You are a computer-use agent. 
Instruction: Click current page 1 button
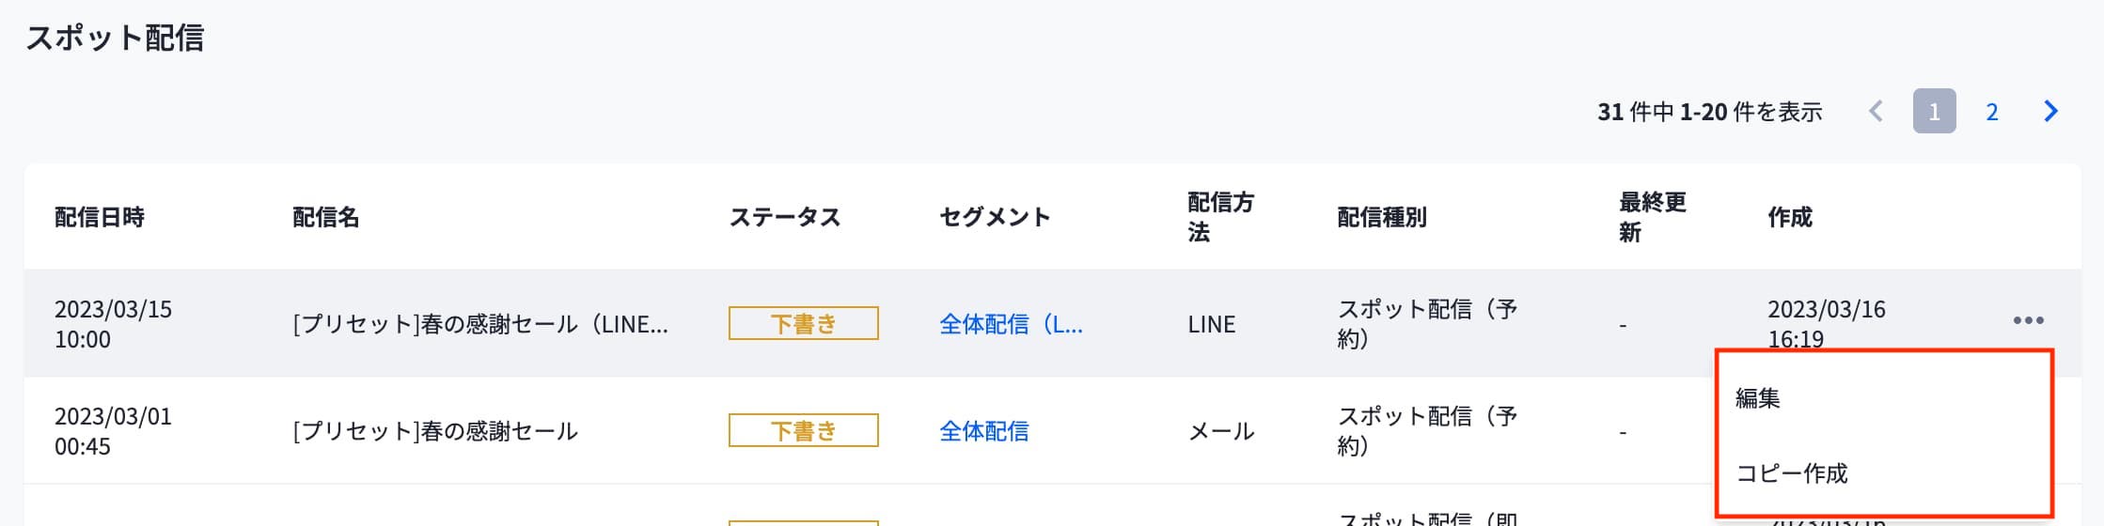click(x=1934, y=112)
